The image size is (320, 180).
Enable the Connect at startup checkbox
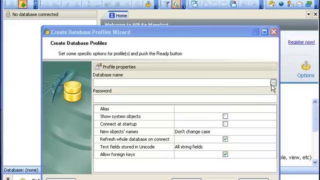tap(225, 124)
